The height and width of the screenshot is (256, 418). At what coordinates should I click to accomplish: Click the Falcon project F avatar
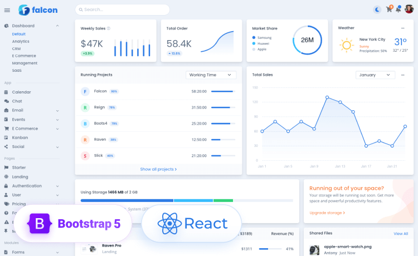click(85, 91)
